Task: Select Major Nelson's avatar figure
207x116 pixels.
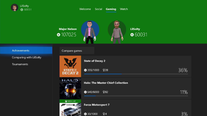Action: click(90, 32)
